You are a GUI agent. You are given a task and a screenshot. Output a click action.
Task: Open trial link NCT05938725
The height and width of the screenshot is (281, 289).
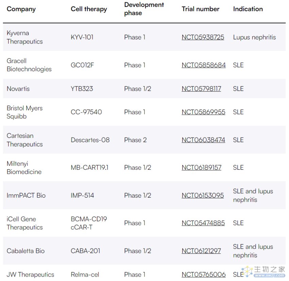(x=203, y=37)
